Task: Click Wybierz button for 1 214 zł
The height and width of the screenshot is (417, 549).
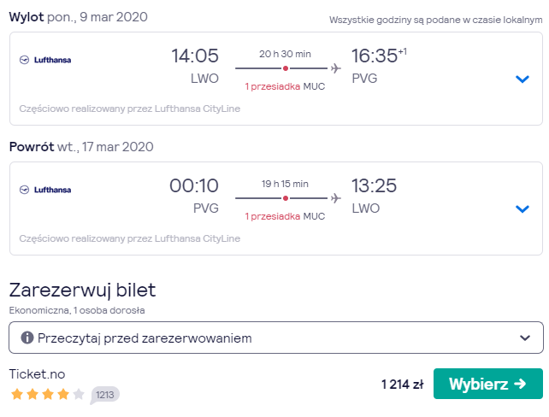Action: pyautogui.click(x=487, y=384)
